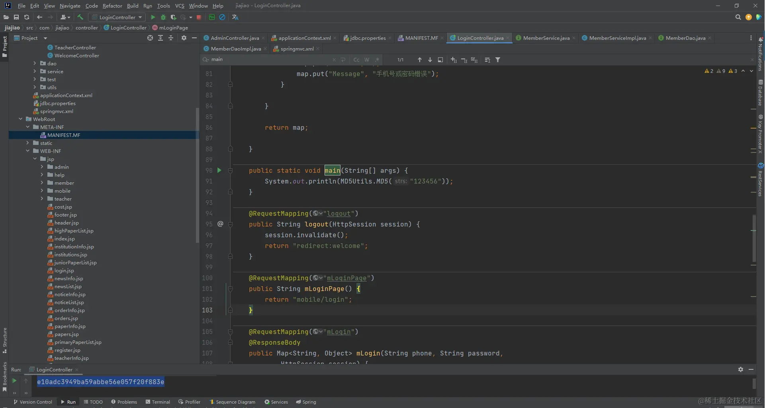Open the Sequence Diagram tool window
This screenshot has height=408, width=765.
(232, 402)
